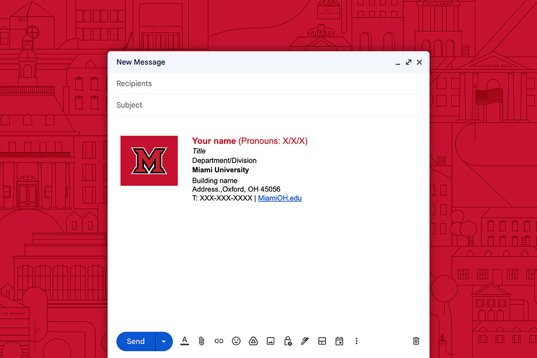Insert files using Google Drive icon
This screenshot has height=358, width=537.
tap(253, 341)
